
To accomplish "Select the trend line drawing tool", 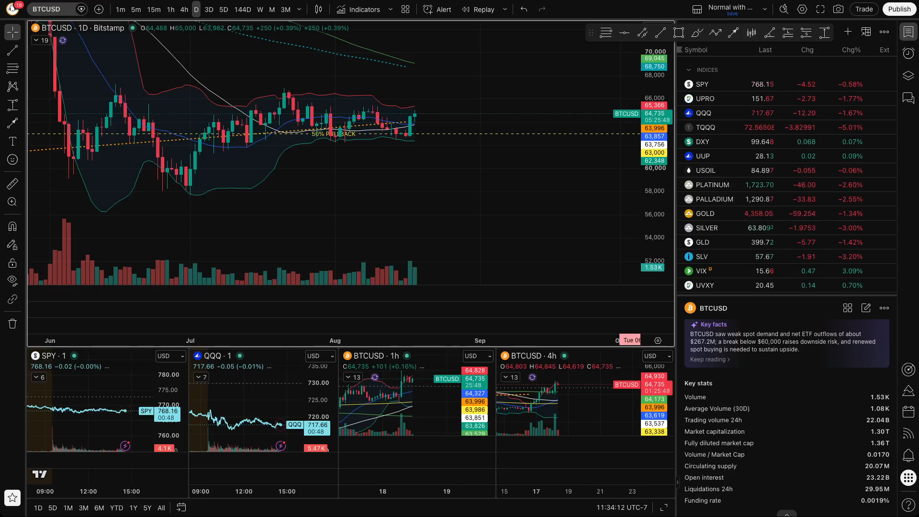I will pos(12,50).
